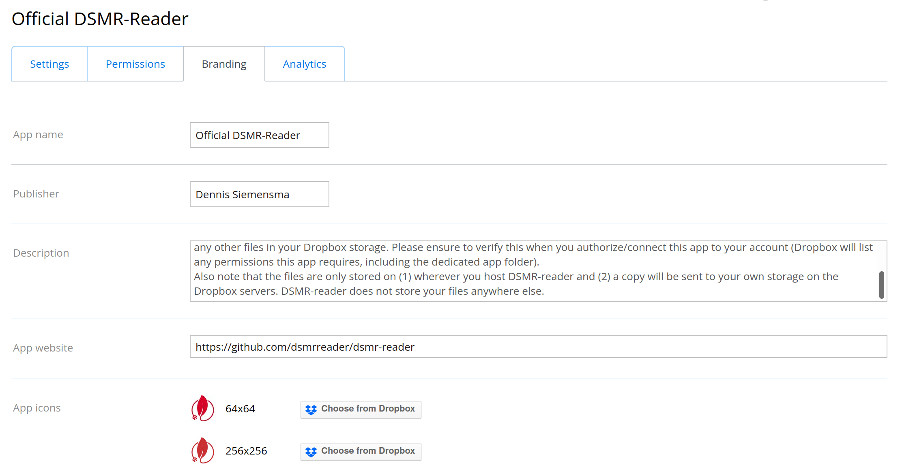Select the Branding tab
902x476 pixels.
coord(224,64)
